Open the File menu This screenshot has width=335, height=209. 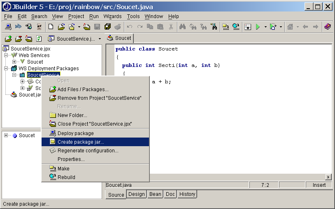tap(8, 16)
